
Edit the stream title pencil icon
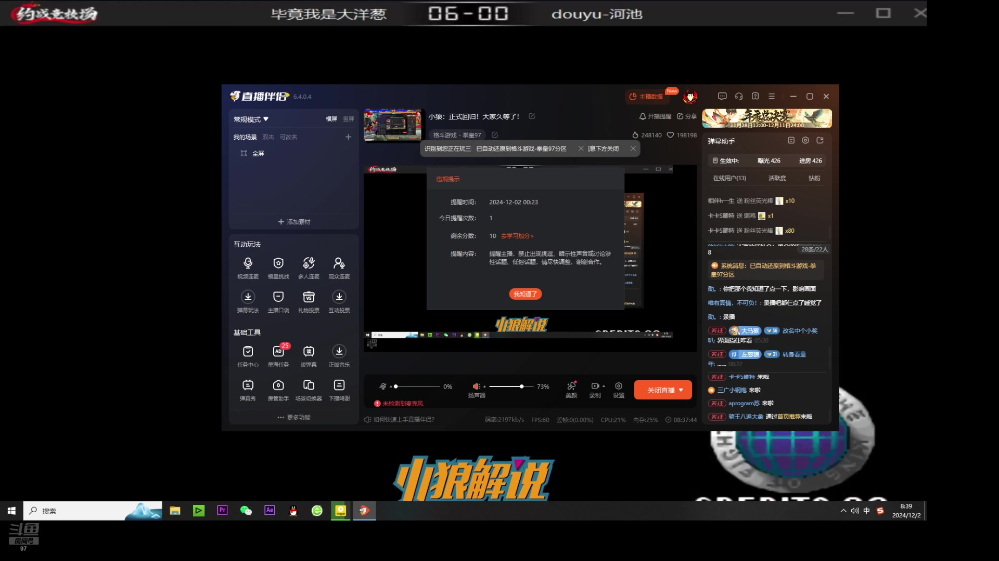click(x=532, y=116)
